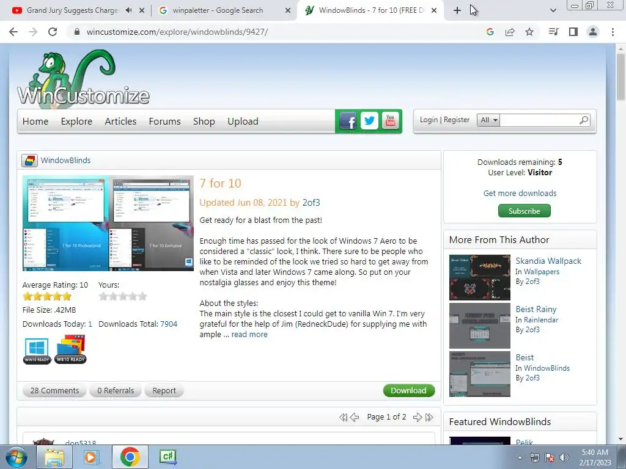Image resolution: width=626 pixels, height=469 pixels.
Task: Open Skandia Wallpack link
Action: click(548, 261)
